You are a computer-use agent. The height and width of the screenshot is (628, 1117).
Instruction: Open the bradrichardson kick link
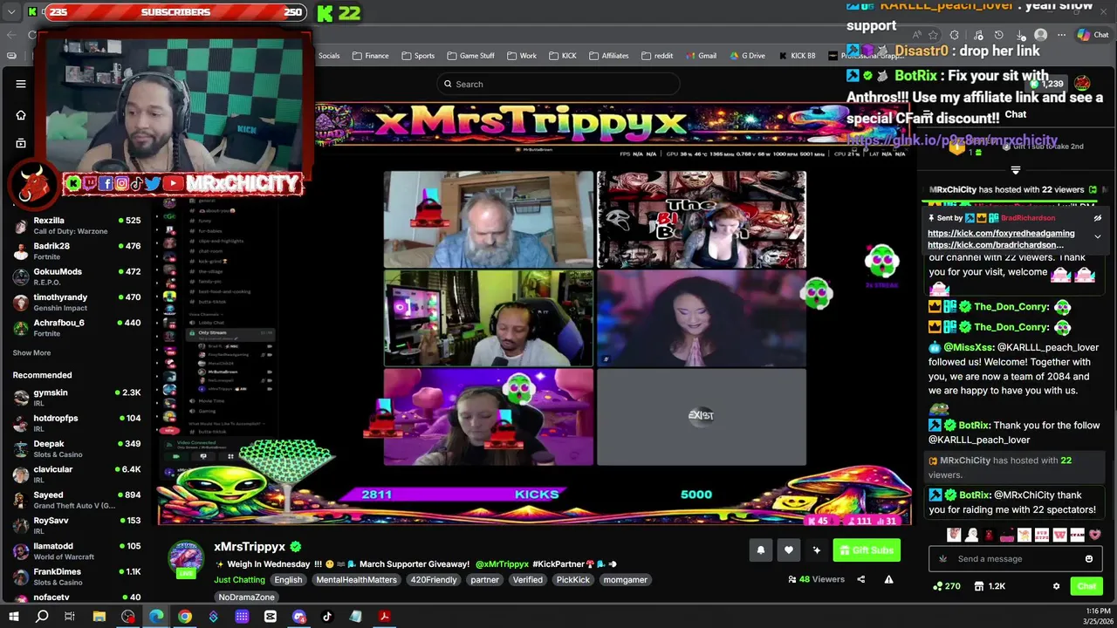tap(996, 245)
